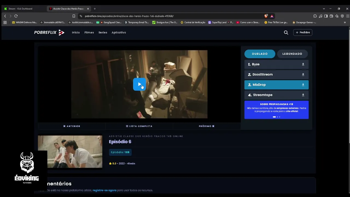Click the registre-se agora link
Screen dimensions: 350x197
tap(104, 190)
